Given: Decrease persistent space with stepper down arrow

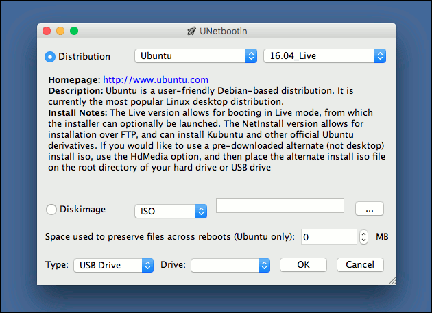Looking at the screenshot, I should (363, 240).
